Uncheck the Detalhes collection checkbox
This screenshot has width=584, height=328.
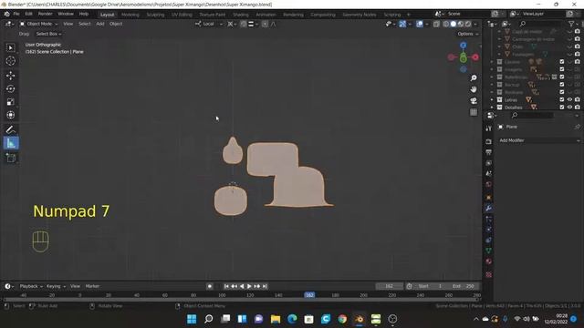point(562,108)
